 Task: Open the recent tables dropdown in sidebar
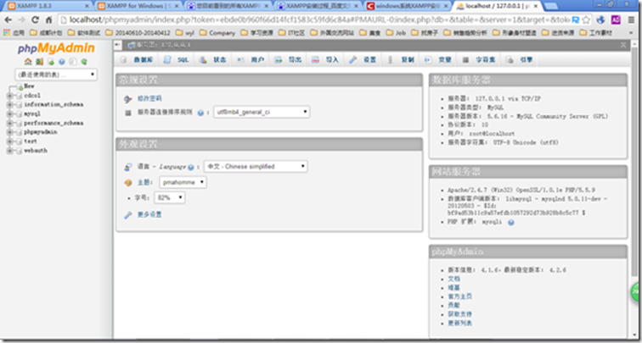(56, 75)
